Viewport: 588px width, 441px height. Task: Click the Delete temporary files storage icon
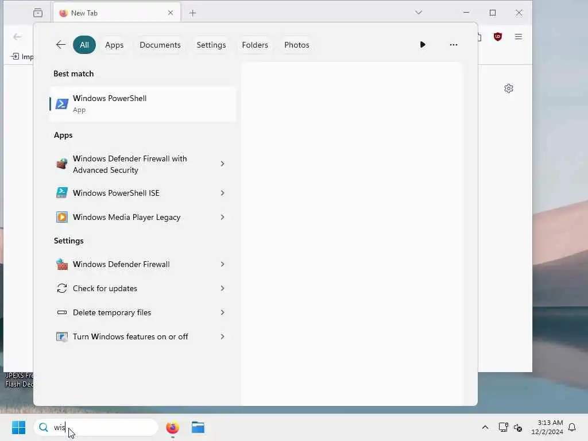tap(62, 312)
